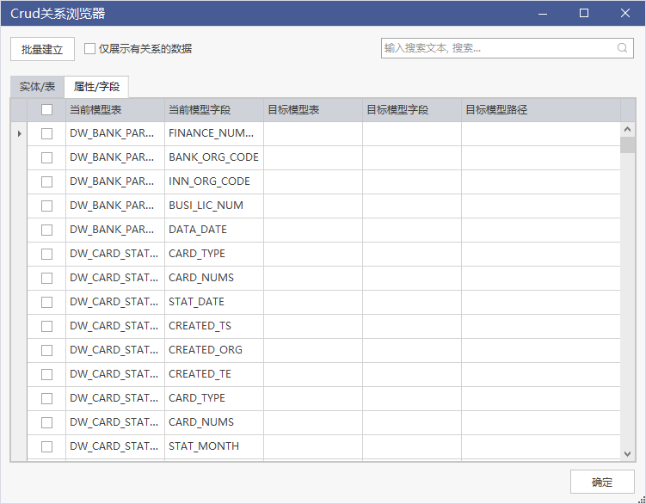Viewport: 646px width, 504px height.
Task: Select the CREATED_ORG field cell
Action: [x=214, y=350]
